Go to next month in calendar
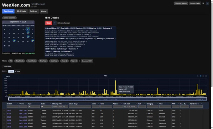 click(x=33, y=22)
